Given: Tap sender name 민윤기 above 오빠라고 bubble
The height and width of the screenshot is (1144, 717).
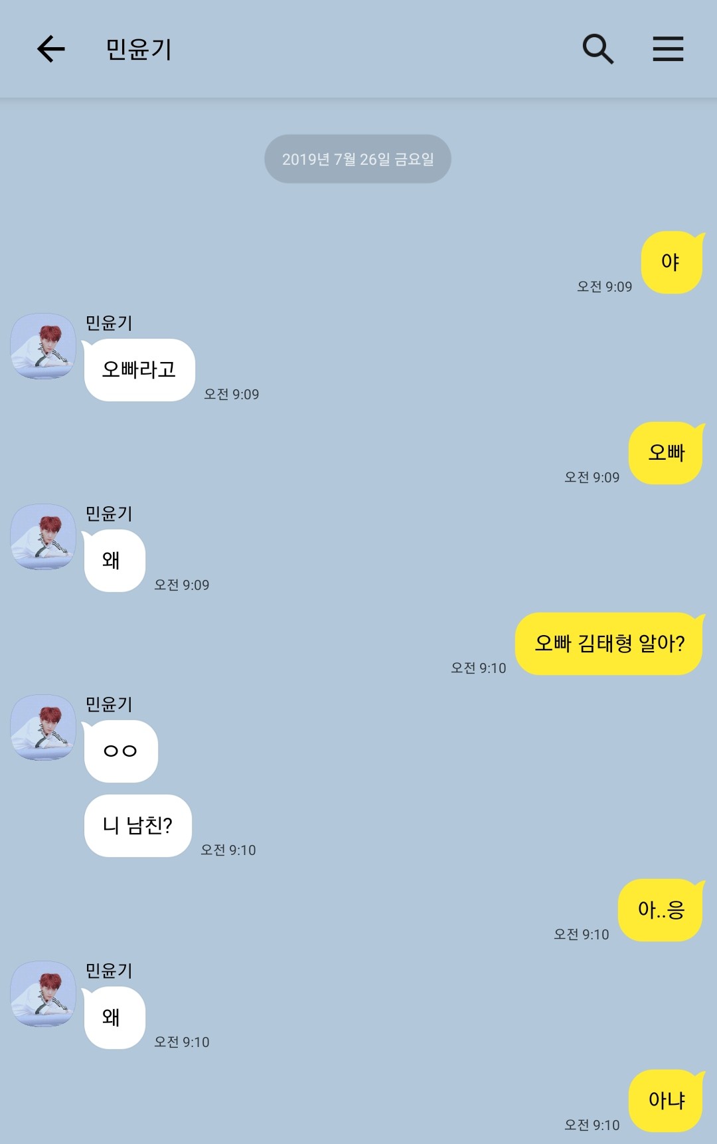Looking at the screenshot, I should coord(109,323).
